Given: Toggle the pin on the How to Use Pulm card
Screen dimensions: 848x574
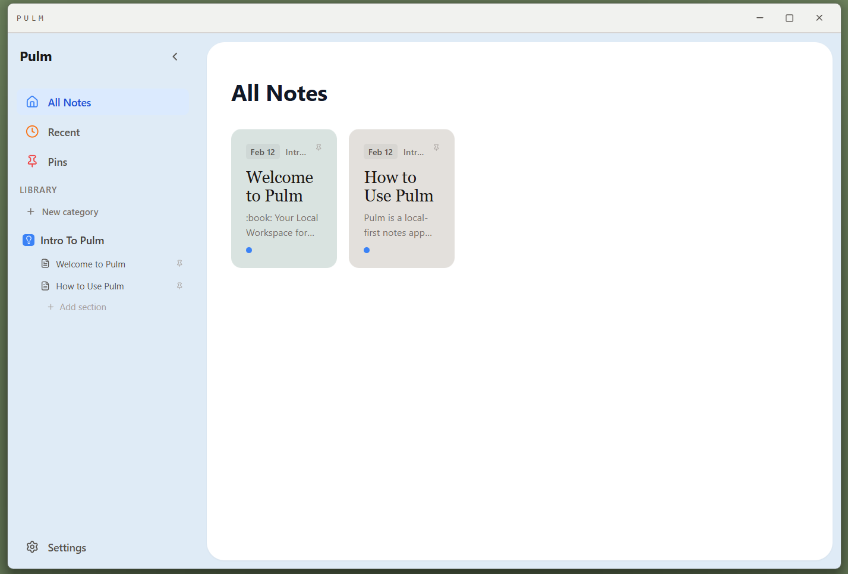Looking at the screenshot, I should pyautogui.click(x=436, y=147).
